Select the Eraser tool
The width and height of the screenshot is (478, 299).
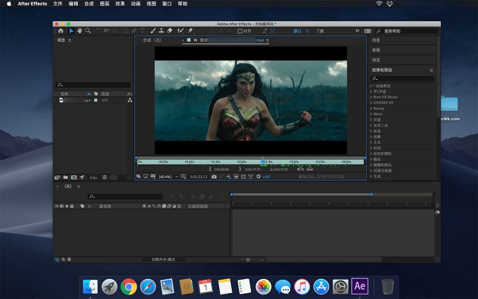point(170,31)
